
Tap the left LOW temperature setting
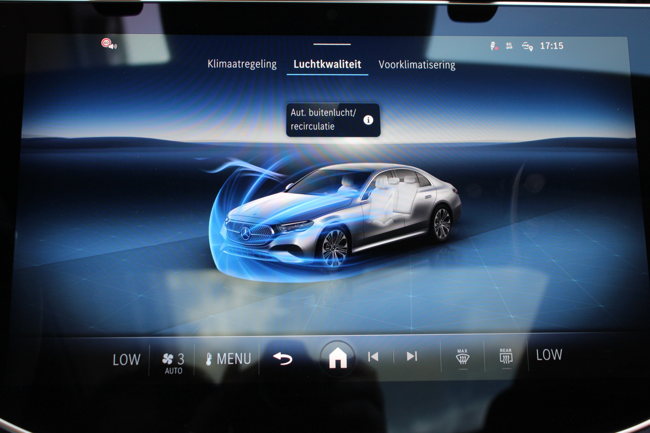pyautogui.click(x=126, y=360)
